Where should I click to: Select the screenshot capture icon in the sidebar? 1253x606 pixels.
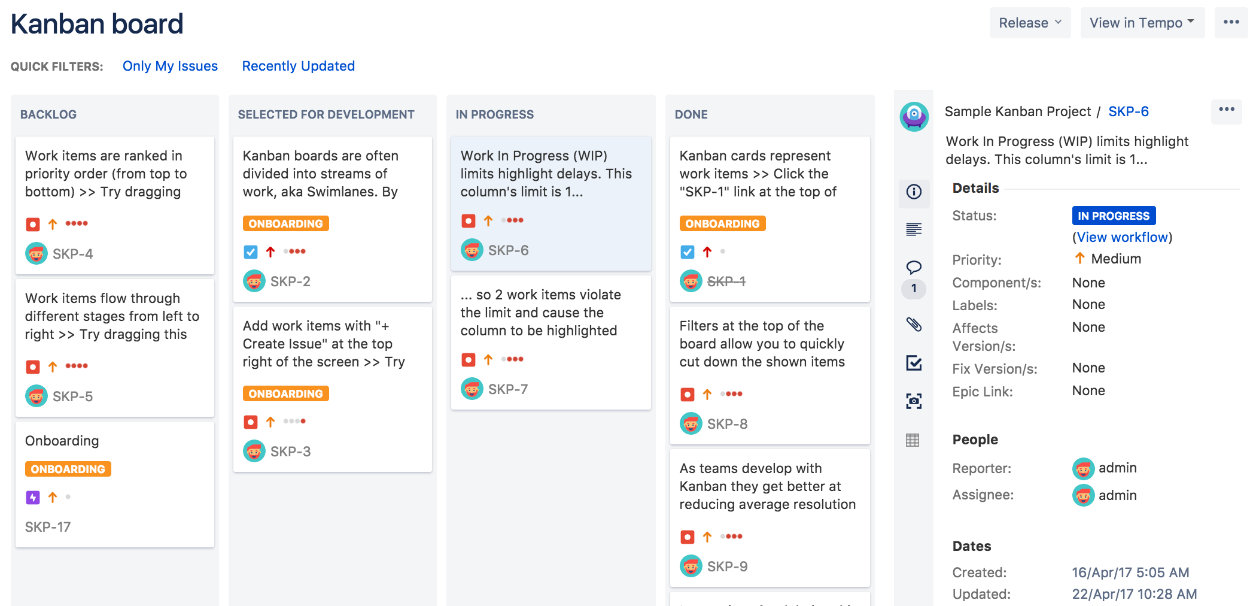pyautogui.click(x=914, y=402)
